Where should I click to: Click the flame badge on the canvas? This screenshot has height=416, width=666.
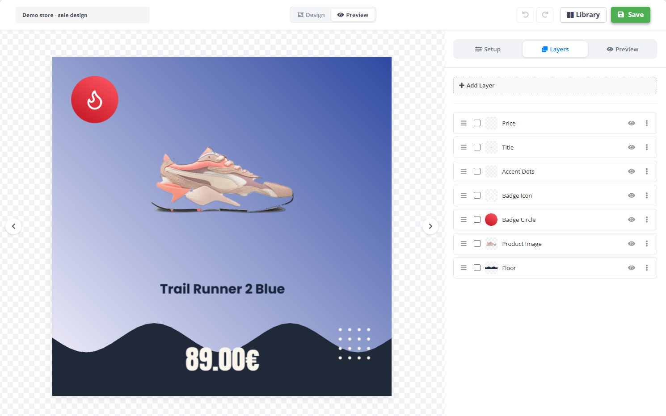(95, 100)
